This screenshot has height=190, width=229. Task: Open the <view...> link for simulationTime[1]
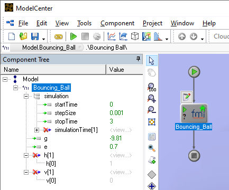click(121, 130)
